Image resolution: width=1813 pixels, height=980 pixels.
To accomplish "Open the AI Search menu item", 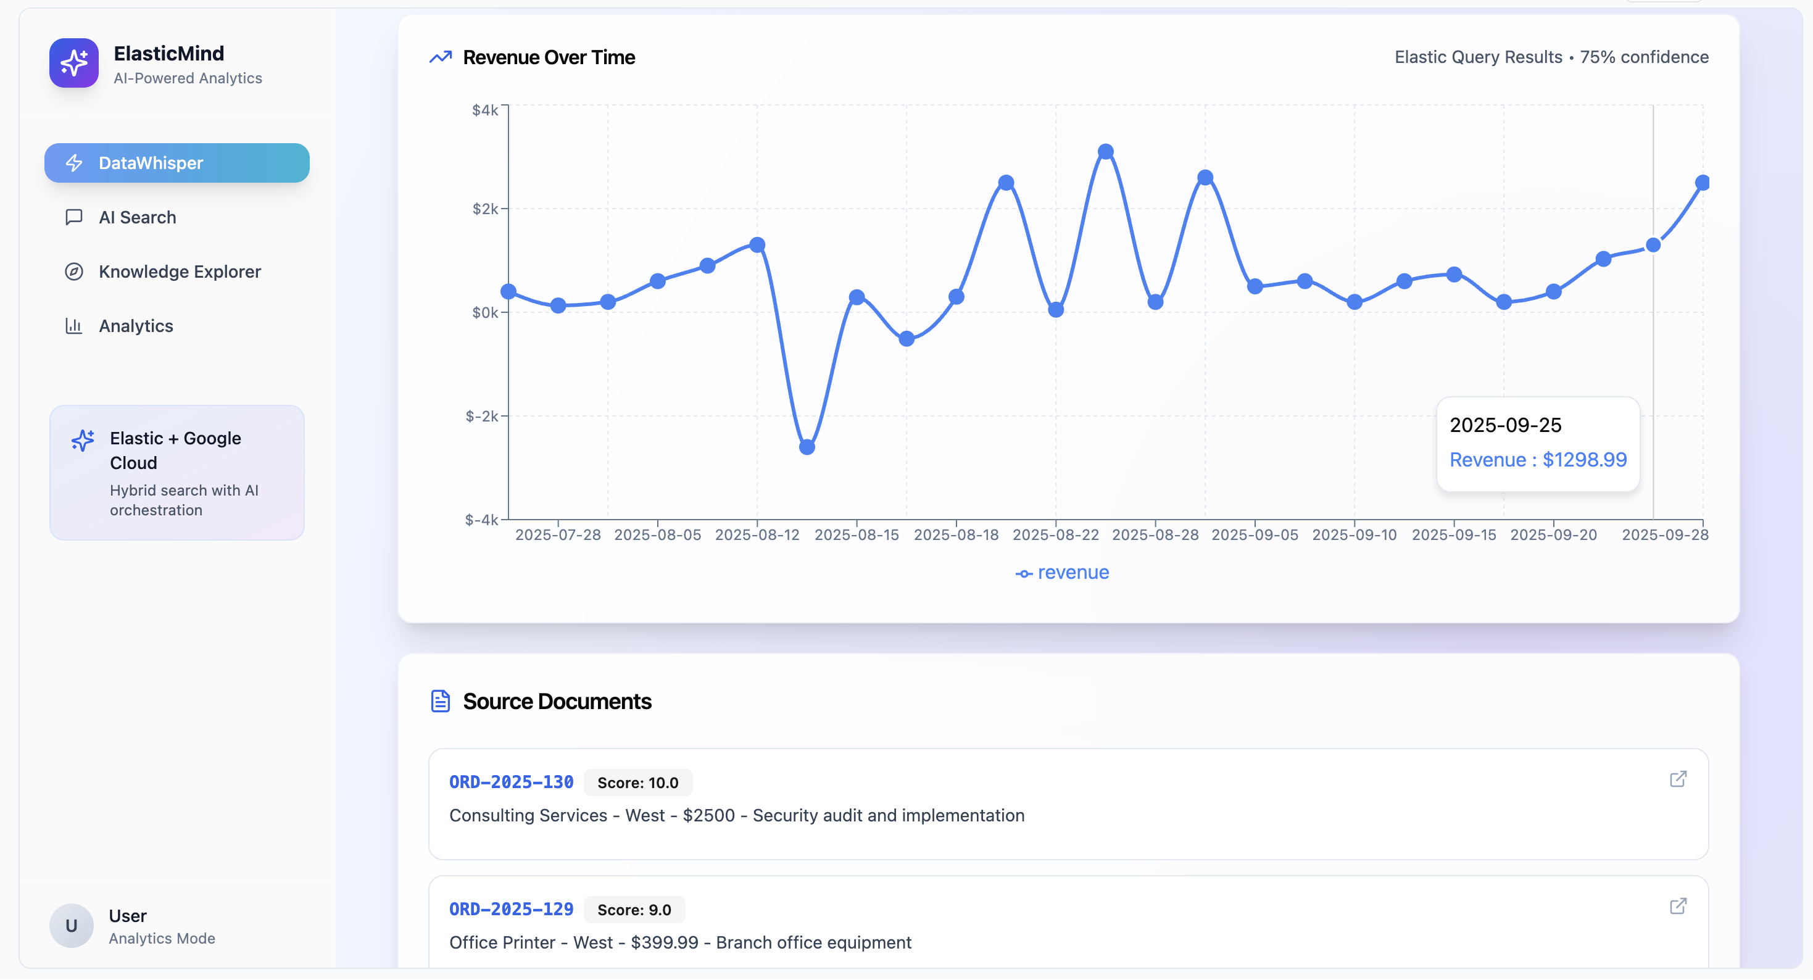I will click(x=137, y=218).
